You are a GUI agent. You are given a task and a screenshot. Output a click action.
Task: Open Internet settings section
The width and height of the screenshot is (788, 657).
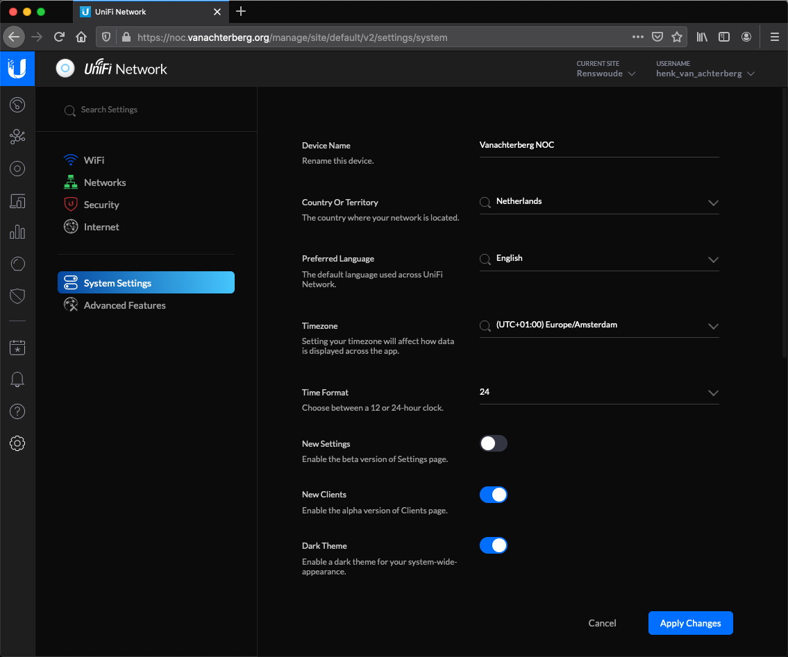[92, 227]
